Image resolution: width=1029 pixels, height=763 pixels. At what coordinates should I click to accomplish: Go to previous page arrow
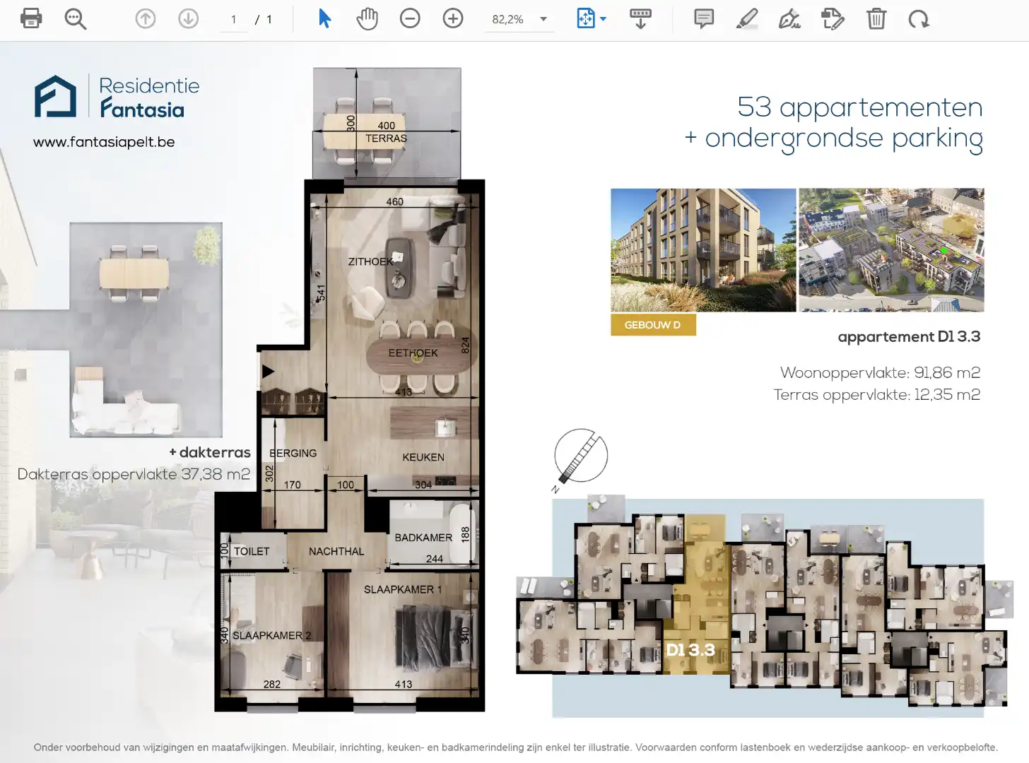tap(146, 18)
